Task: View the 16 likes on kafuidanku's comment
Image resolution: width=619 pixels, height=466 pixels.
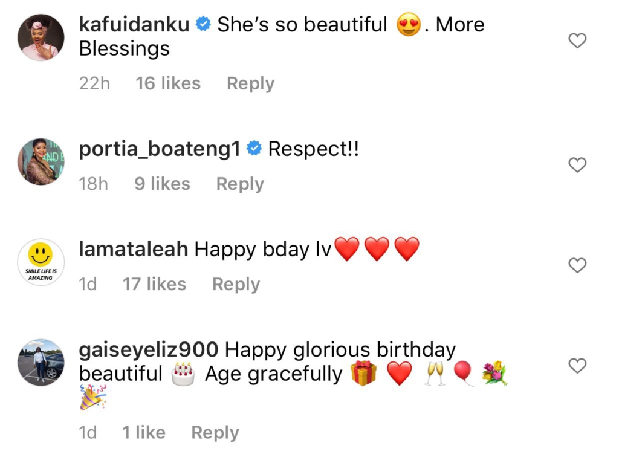Action: (x=168, y=83)
